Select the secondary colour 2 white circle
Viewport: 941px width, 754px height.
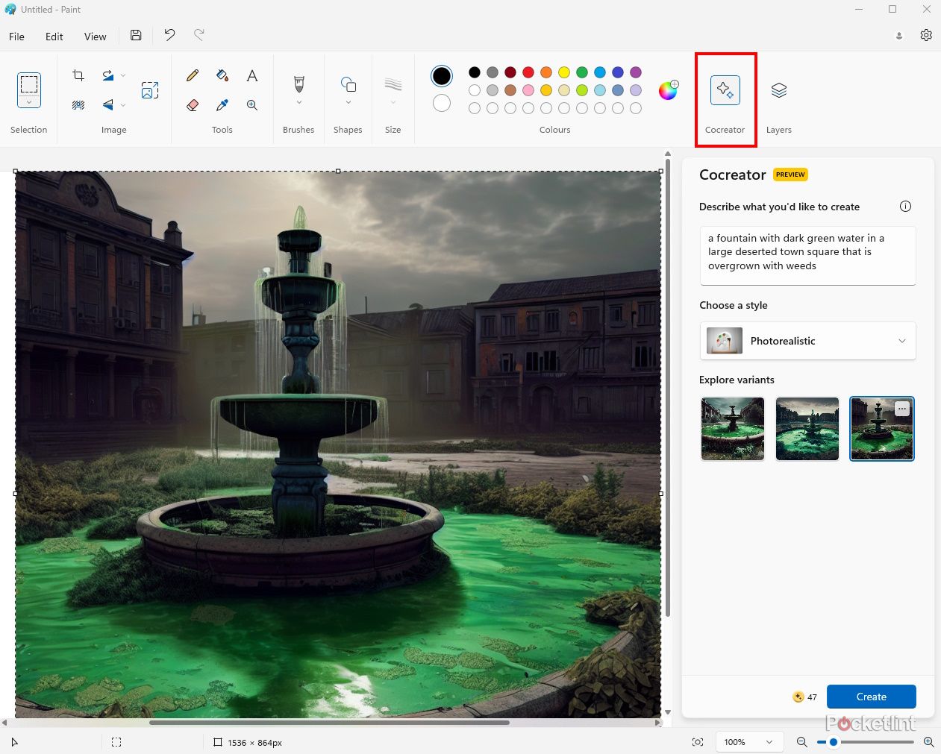[442, 103]
